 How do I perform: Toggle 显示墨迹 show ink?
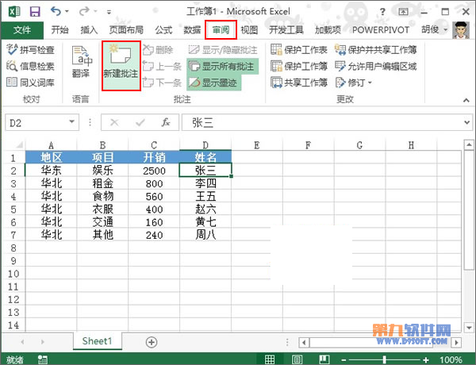214,83
